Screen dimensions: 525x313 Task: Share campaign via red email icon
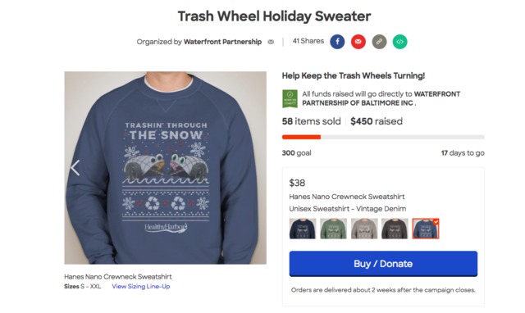[358, 42]
